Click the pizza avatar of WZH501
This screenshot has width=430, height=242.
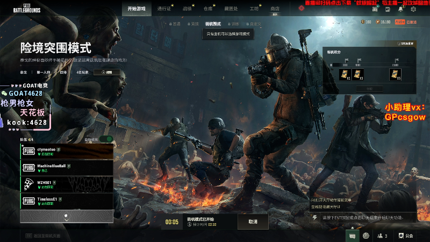click(x=28, y=184)
